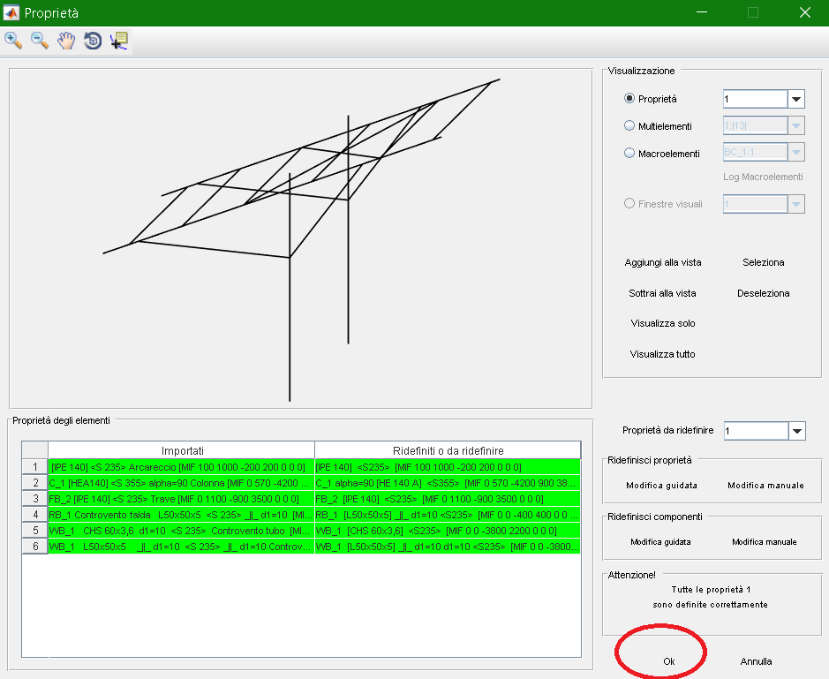Activate the Pan hand tool

click(66, 41)
